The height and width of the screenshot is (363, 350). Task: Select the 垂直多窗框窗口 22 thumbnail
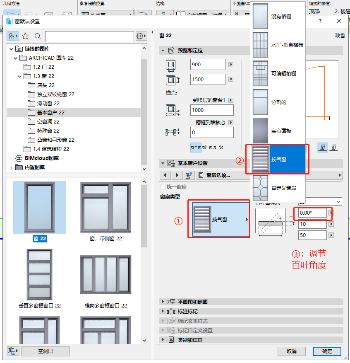click(x=39, y=274)
